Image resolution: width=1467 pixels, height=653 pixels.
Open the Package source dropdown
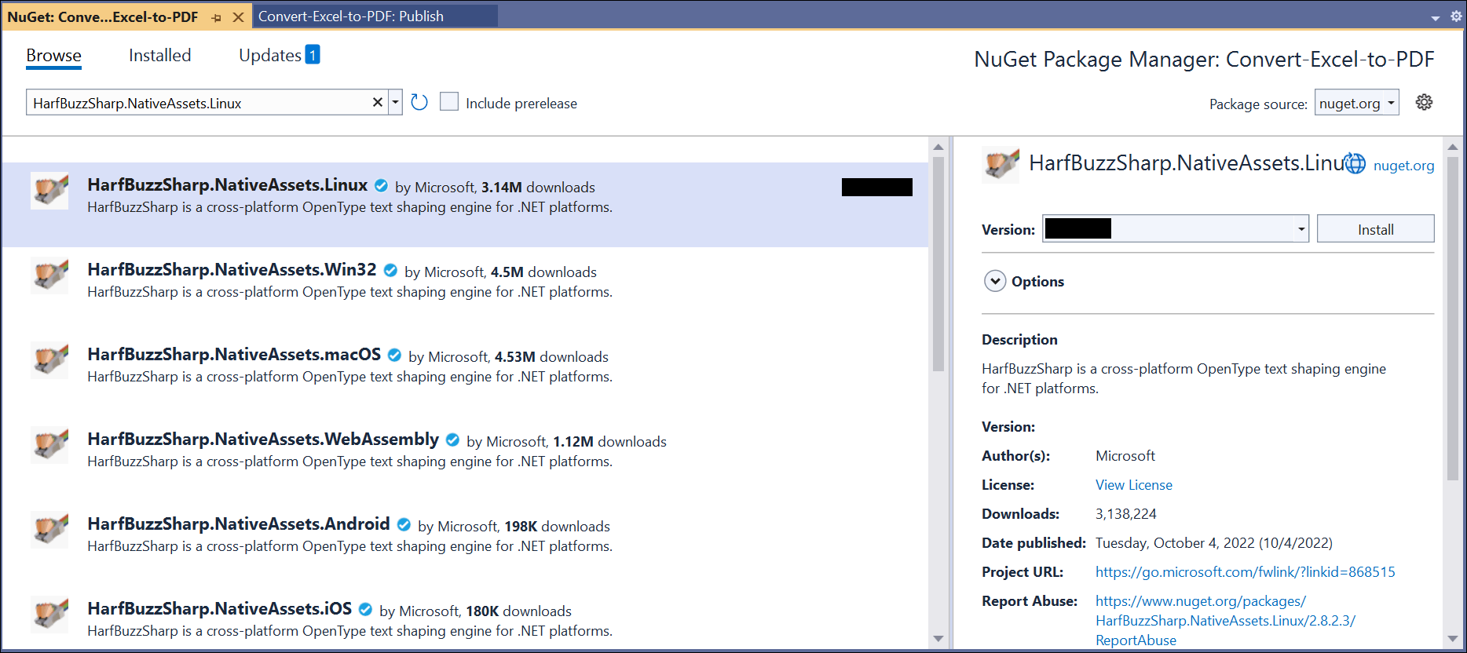pyautogui.click(x=1356, y=104)
